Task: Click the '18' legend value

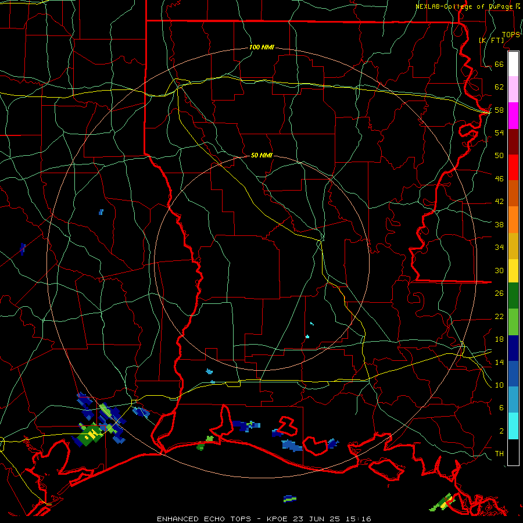Action: coord(499,339)
